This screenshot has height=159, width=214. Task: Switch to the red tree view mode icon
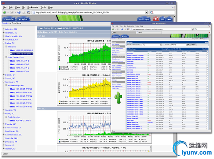click(156, 19)
